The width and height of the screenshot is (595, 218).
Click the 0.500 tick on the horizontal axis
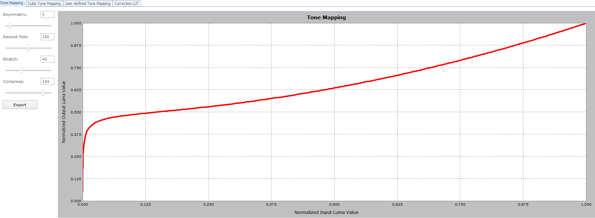[334, 204]
